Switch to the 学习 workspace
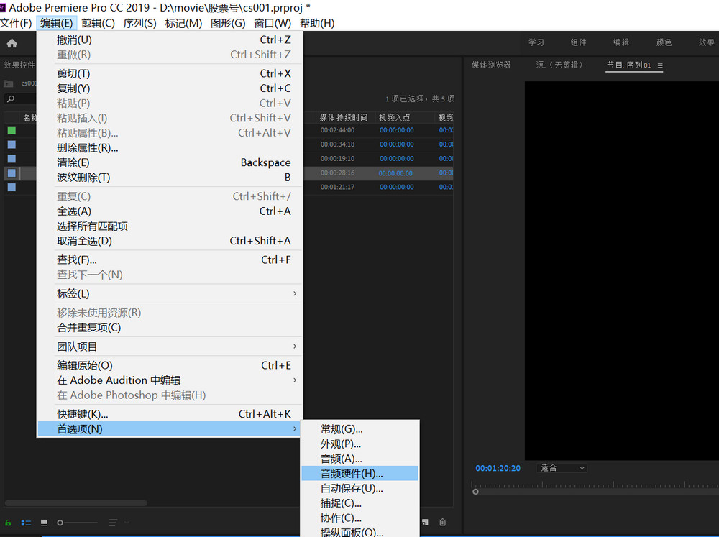The width and height of the screenshot is (719, 537). coord(536,42)
